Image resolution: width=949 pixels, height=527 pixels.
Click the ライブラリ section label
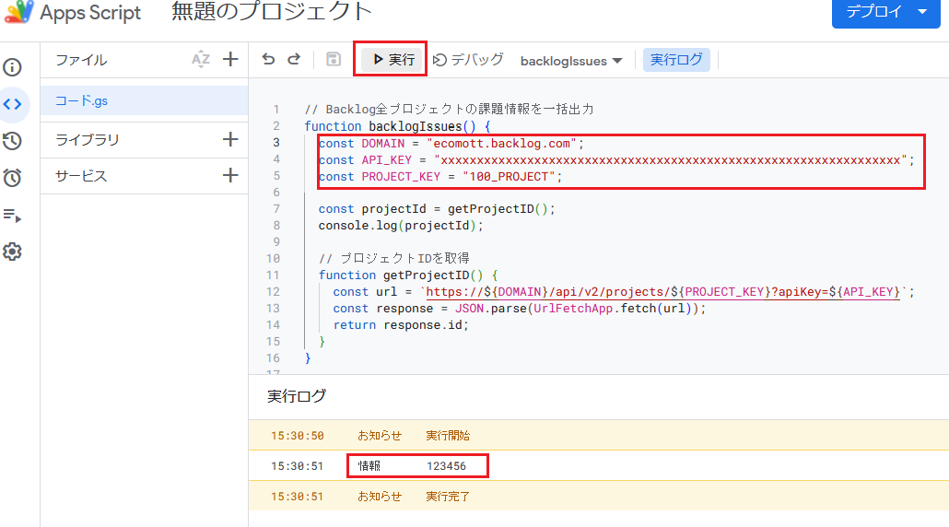88,140
